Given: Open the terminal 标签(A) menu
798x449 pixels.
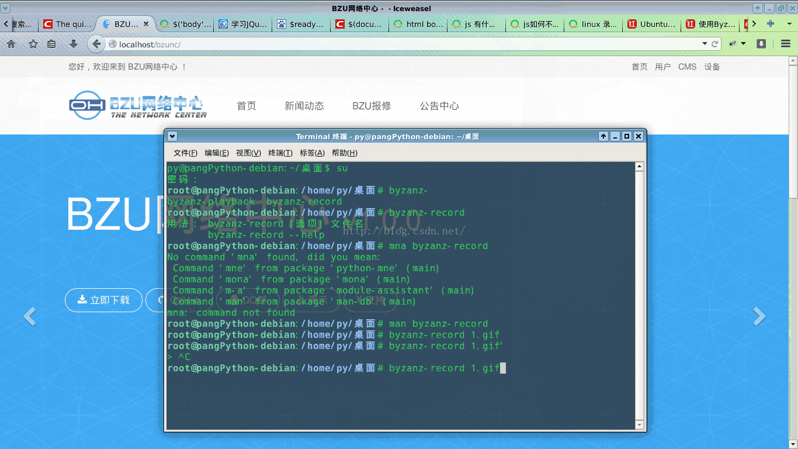Looking at the screenshot, I should (x=312, y=153).
